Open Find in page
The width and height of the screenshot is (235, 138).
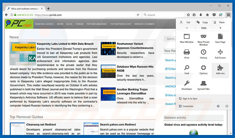click(187, 70)
